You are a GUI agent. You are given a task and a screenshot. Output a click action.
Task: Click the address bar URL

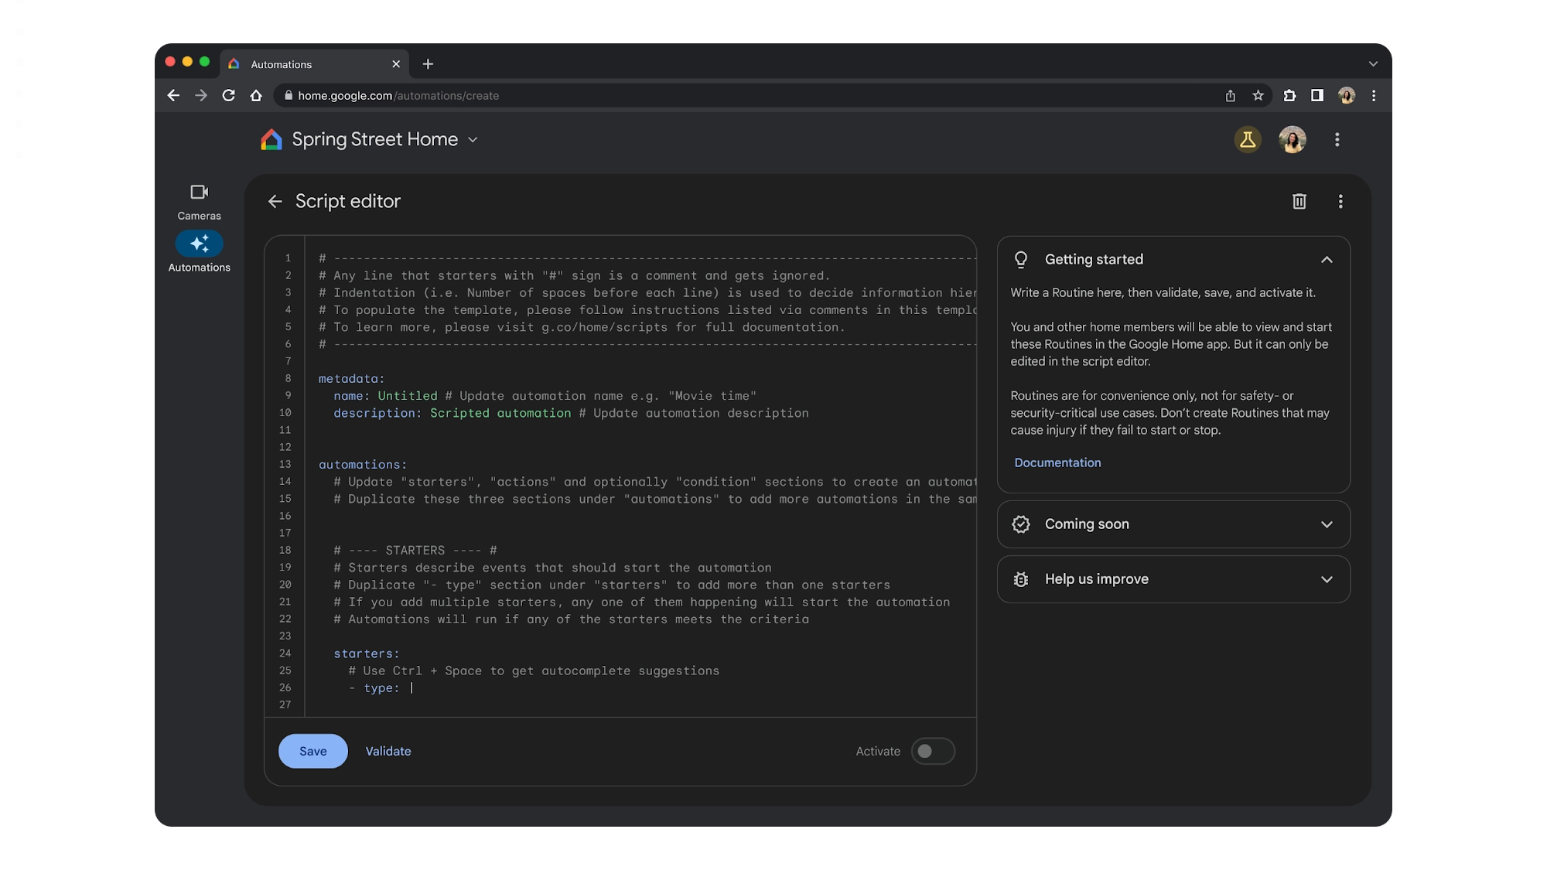tap(398, 96)
